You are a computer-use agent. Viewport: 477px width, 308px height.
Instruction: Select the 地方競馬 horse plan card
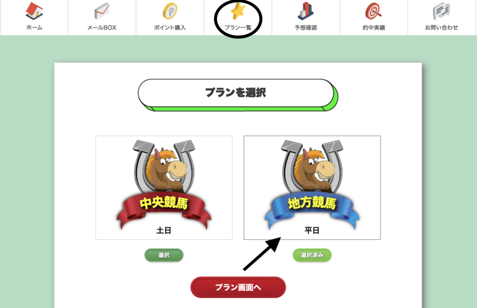click(x=312, y=187)
